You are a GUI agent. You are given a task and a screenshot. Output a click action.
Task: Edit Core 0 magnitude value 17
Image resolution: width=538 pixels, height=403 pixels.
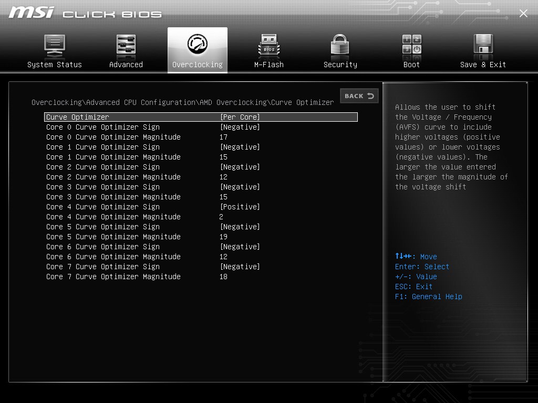pyautogui.click(x=223, y=137)
